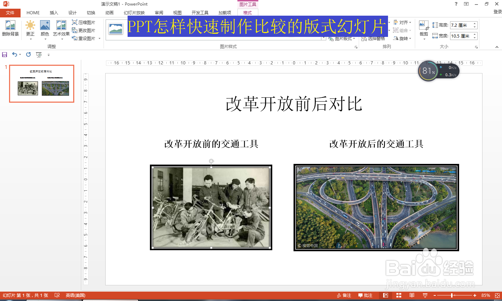Click the Save icon in Quick Access Toolbar
Viewport: 502px width, 301px height.
5,55
